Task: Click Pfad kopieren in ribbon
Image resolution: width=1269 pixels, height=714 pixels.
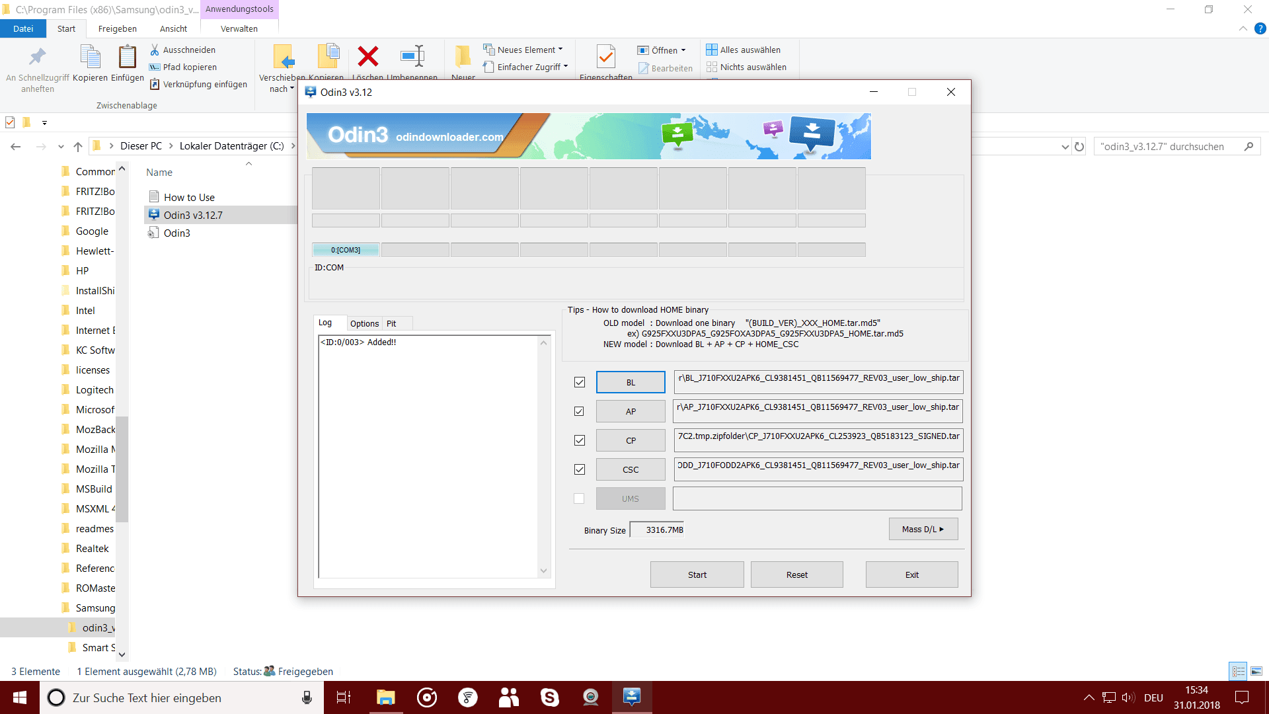Action: click(183, 67)
